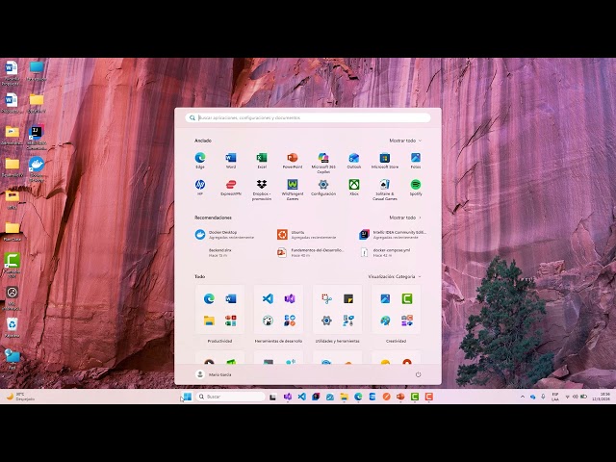Open Task View on the taskbar
Viewport: 616px width, 462px height.
point(272,397)
